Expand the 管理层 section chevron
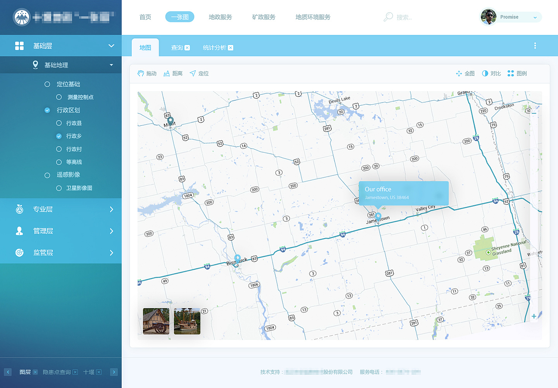Viewport: 558px width, 388px height. (112, 231)
